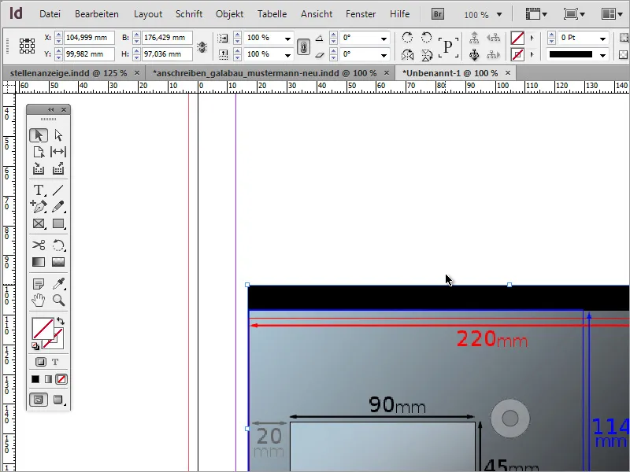The image size is (630, 472).
Task: Select the Type tool
Action: tap(39, 190)
